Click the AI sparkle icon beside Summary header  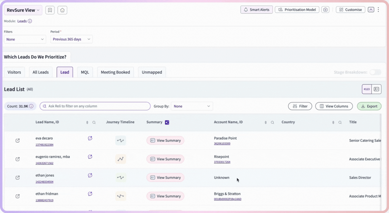pos(167,122)
